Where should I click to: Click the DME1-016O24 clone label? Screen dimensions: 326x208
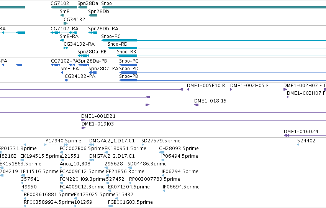point(301,132)
